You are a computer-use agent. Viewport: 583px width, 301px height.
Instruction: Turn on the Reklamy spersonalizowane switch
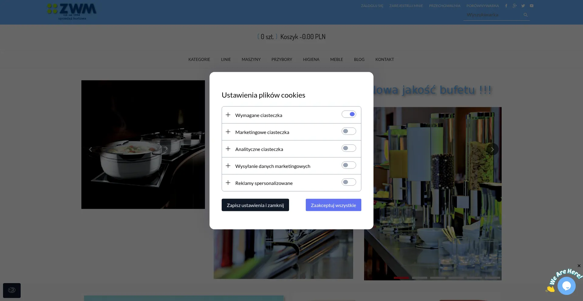click(x=349, y=182)
